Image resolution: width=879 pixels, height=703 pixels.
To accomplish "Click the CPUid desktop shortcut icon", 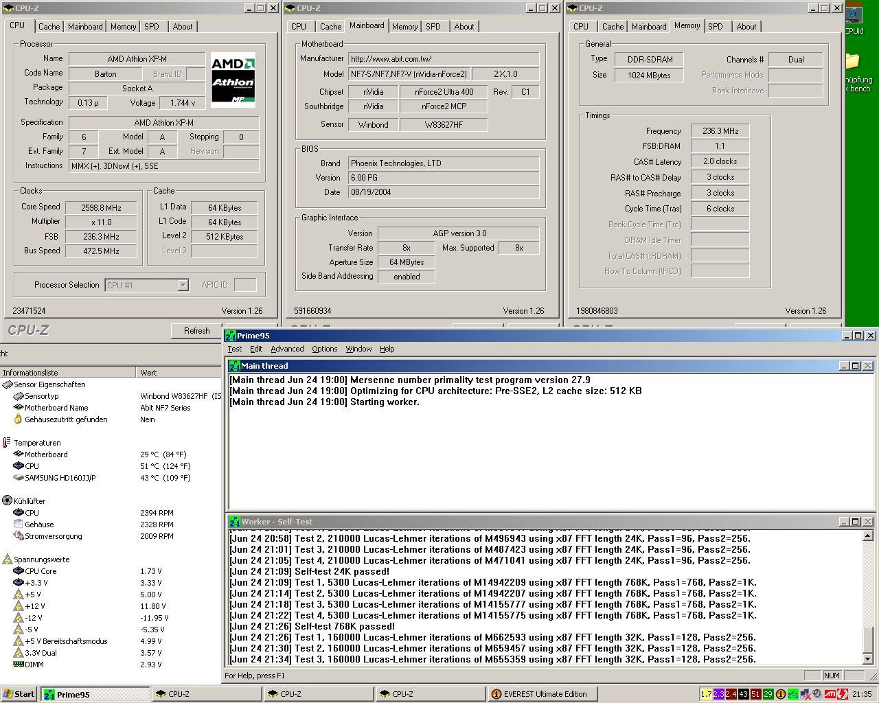I will point(854,14).
